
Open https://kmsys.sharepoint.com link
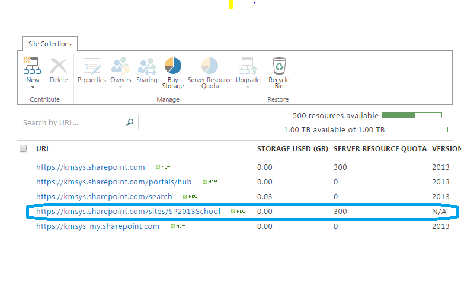pos(91,167)
